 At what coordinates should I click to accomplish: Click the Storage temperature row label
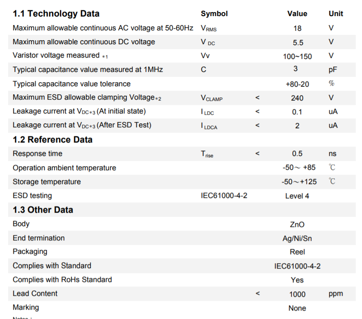coord(46,182)
